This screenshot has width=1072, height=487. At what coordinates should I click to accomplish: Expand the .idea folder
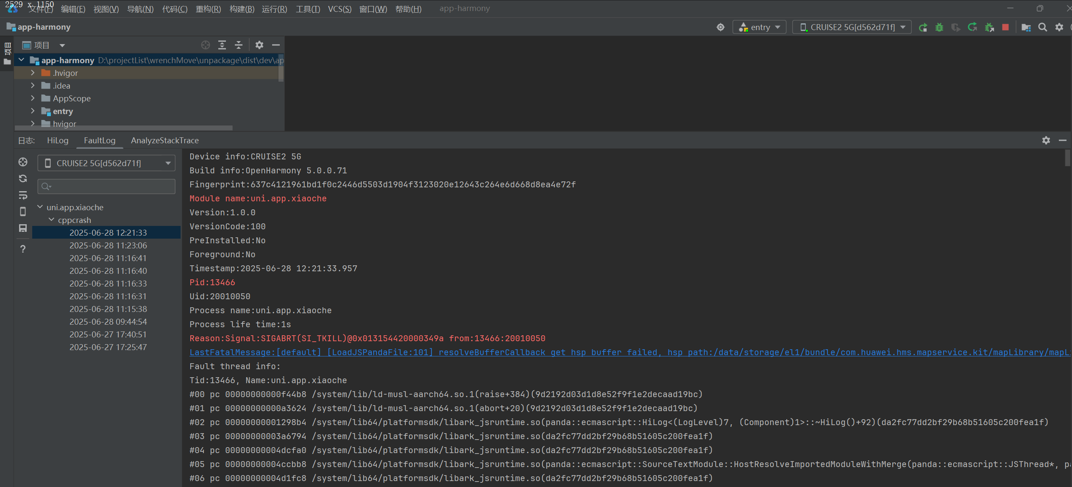33,86
